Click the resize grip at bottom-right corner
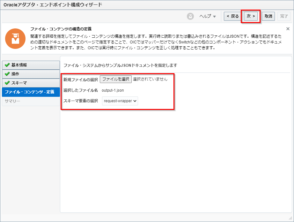The height and width of the screenshot is (222, 294). pos(290,219)
